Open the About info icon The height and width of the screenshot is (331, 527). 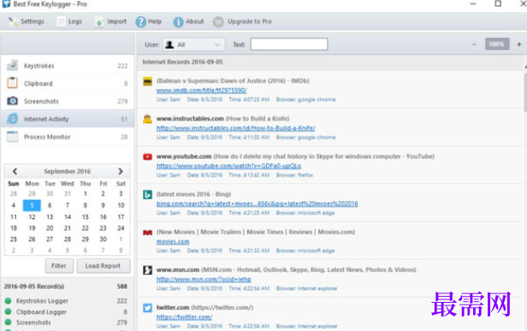pyautogui.click(x=178, y=22)
